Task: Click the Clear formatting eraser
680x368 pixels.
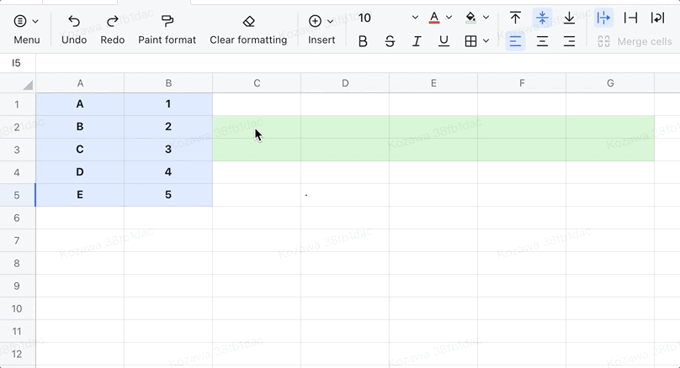Action: (248, 21)
